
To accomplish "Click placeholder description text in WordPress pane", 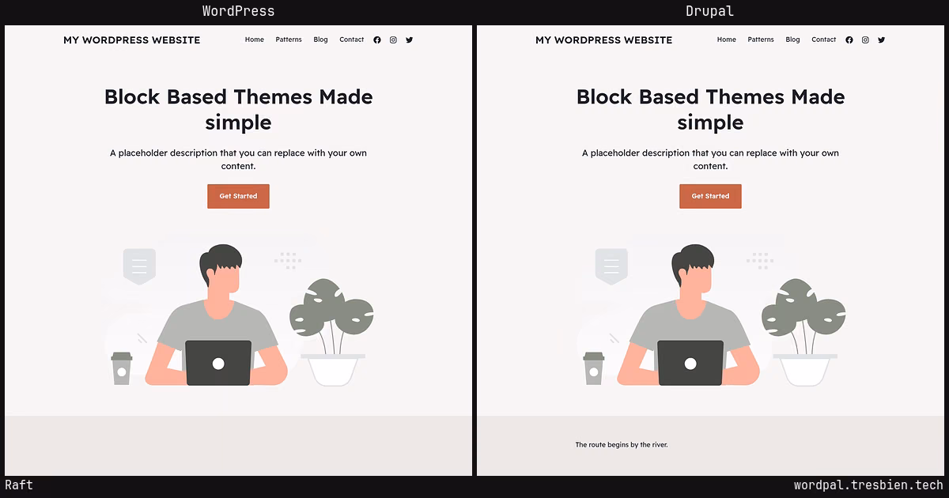I will 238,160.
